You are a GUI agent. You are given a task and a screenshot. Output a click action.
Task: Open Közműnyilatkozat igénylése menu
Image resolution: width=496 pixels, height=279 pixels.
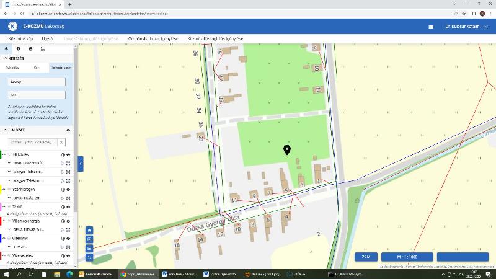[x=153, y=38]
